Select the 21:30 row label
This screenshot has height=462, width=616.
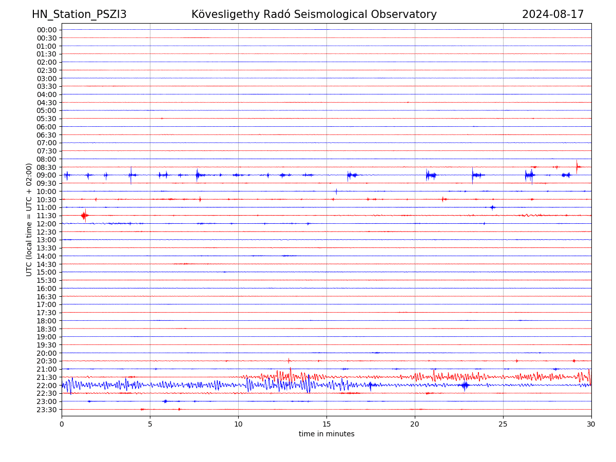[x=47, y=377]
